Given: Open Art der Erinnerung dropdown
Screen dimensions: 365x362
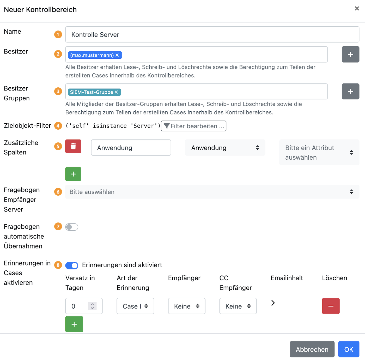Looking at the screenshot, I should pyautogui.click(x=135, y=306).
